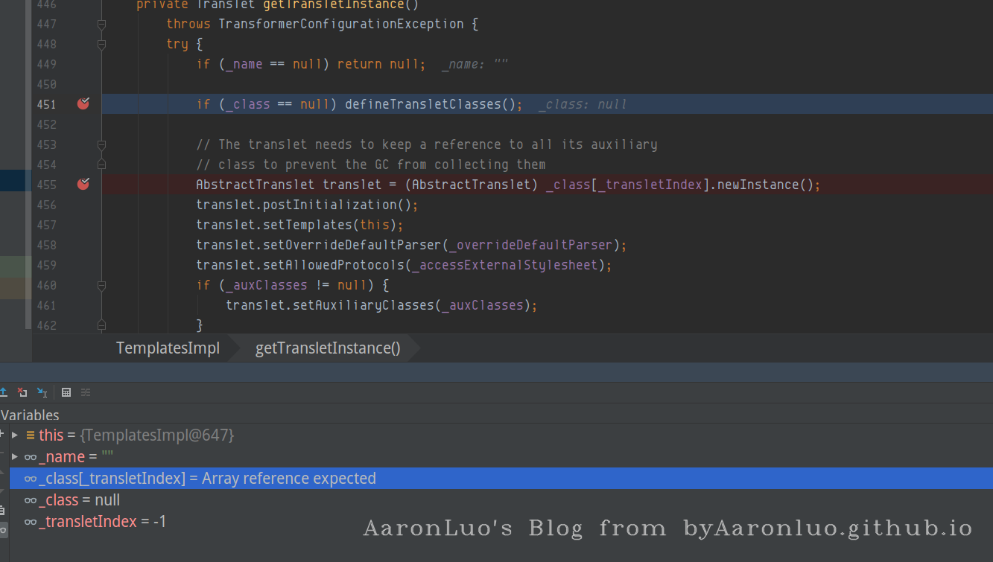The image size is (993, 562).
Task: Collapse the comment fold on line 453
Action: pyautogui.click(x=101, y=144)
